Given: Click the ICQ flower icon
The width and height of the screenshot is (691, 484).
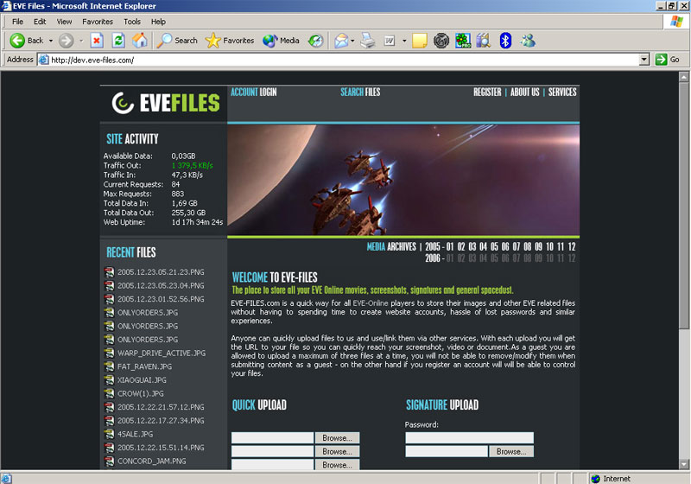Looking at the screenshot, I should point(463,41).
